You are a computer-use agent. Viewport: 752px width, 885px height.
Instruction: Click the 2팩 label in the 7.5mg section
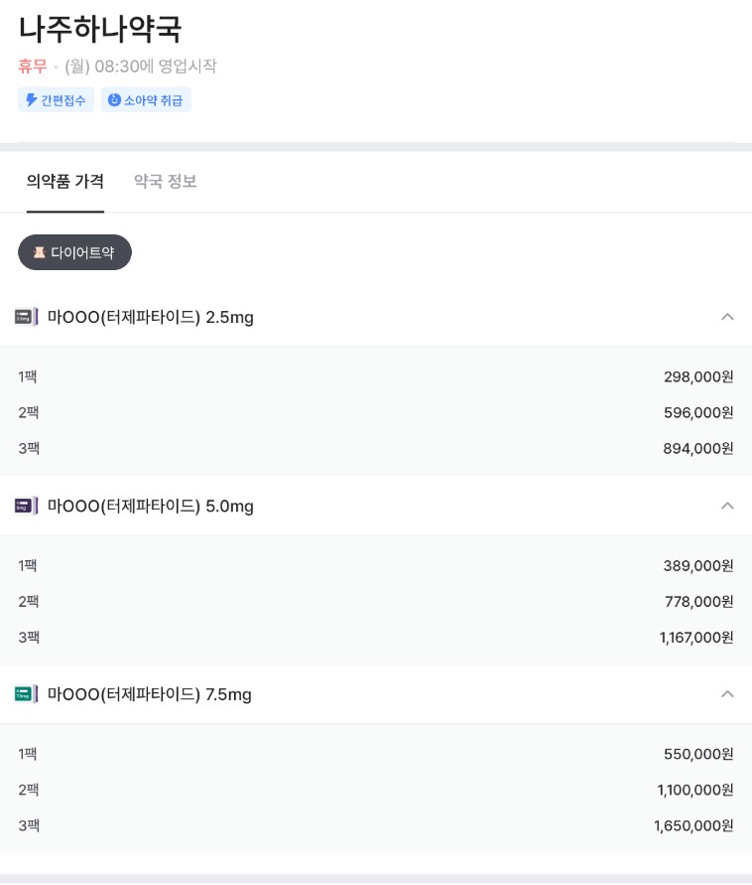click(x=29, y=791)
